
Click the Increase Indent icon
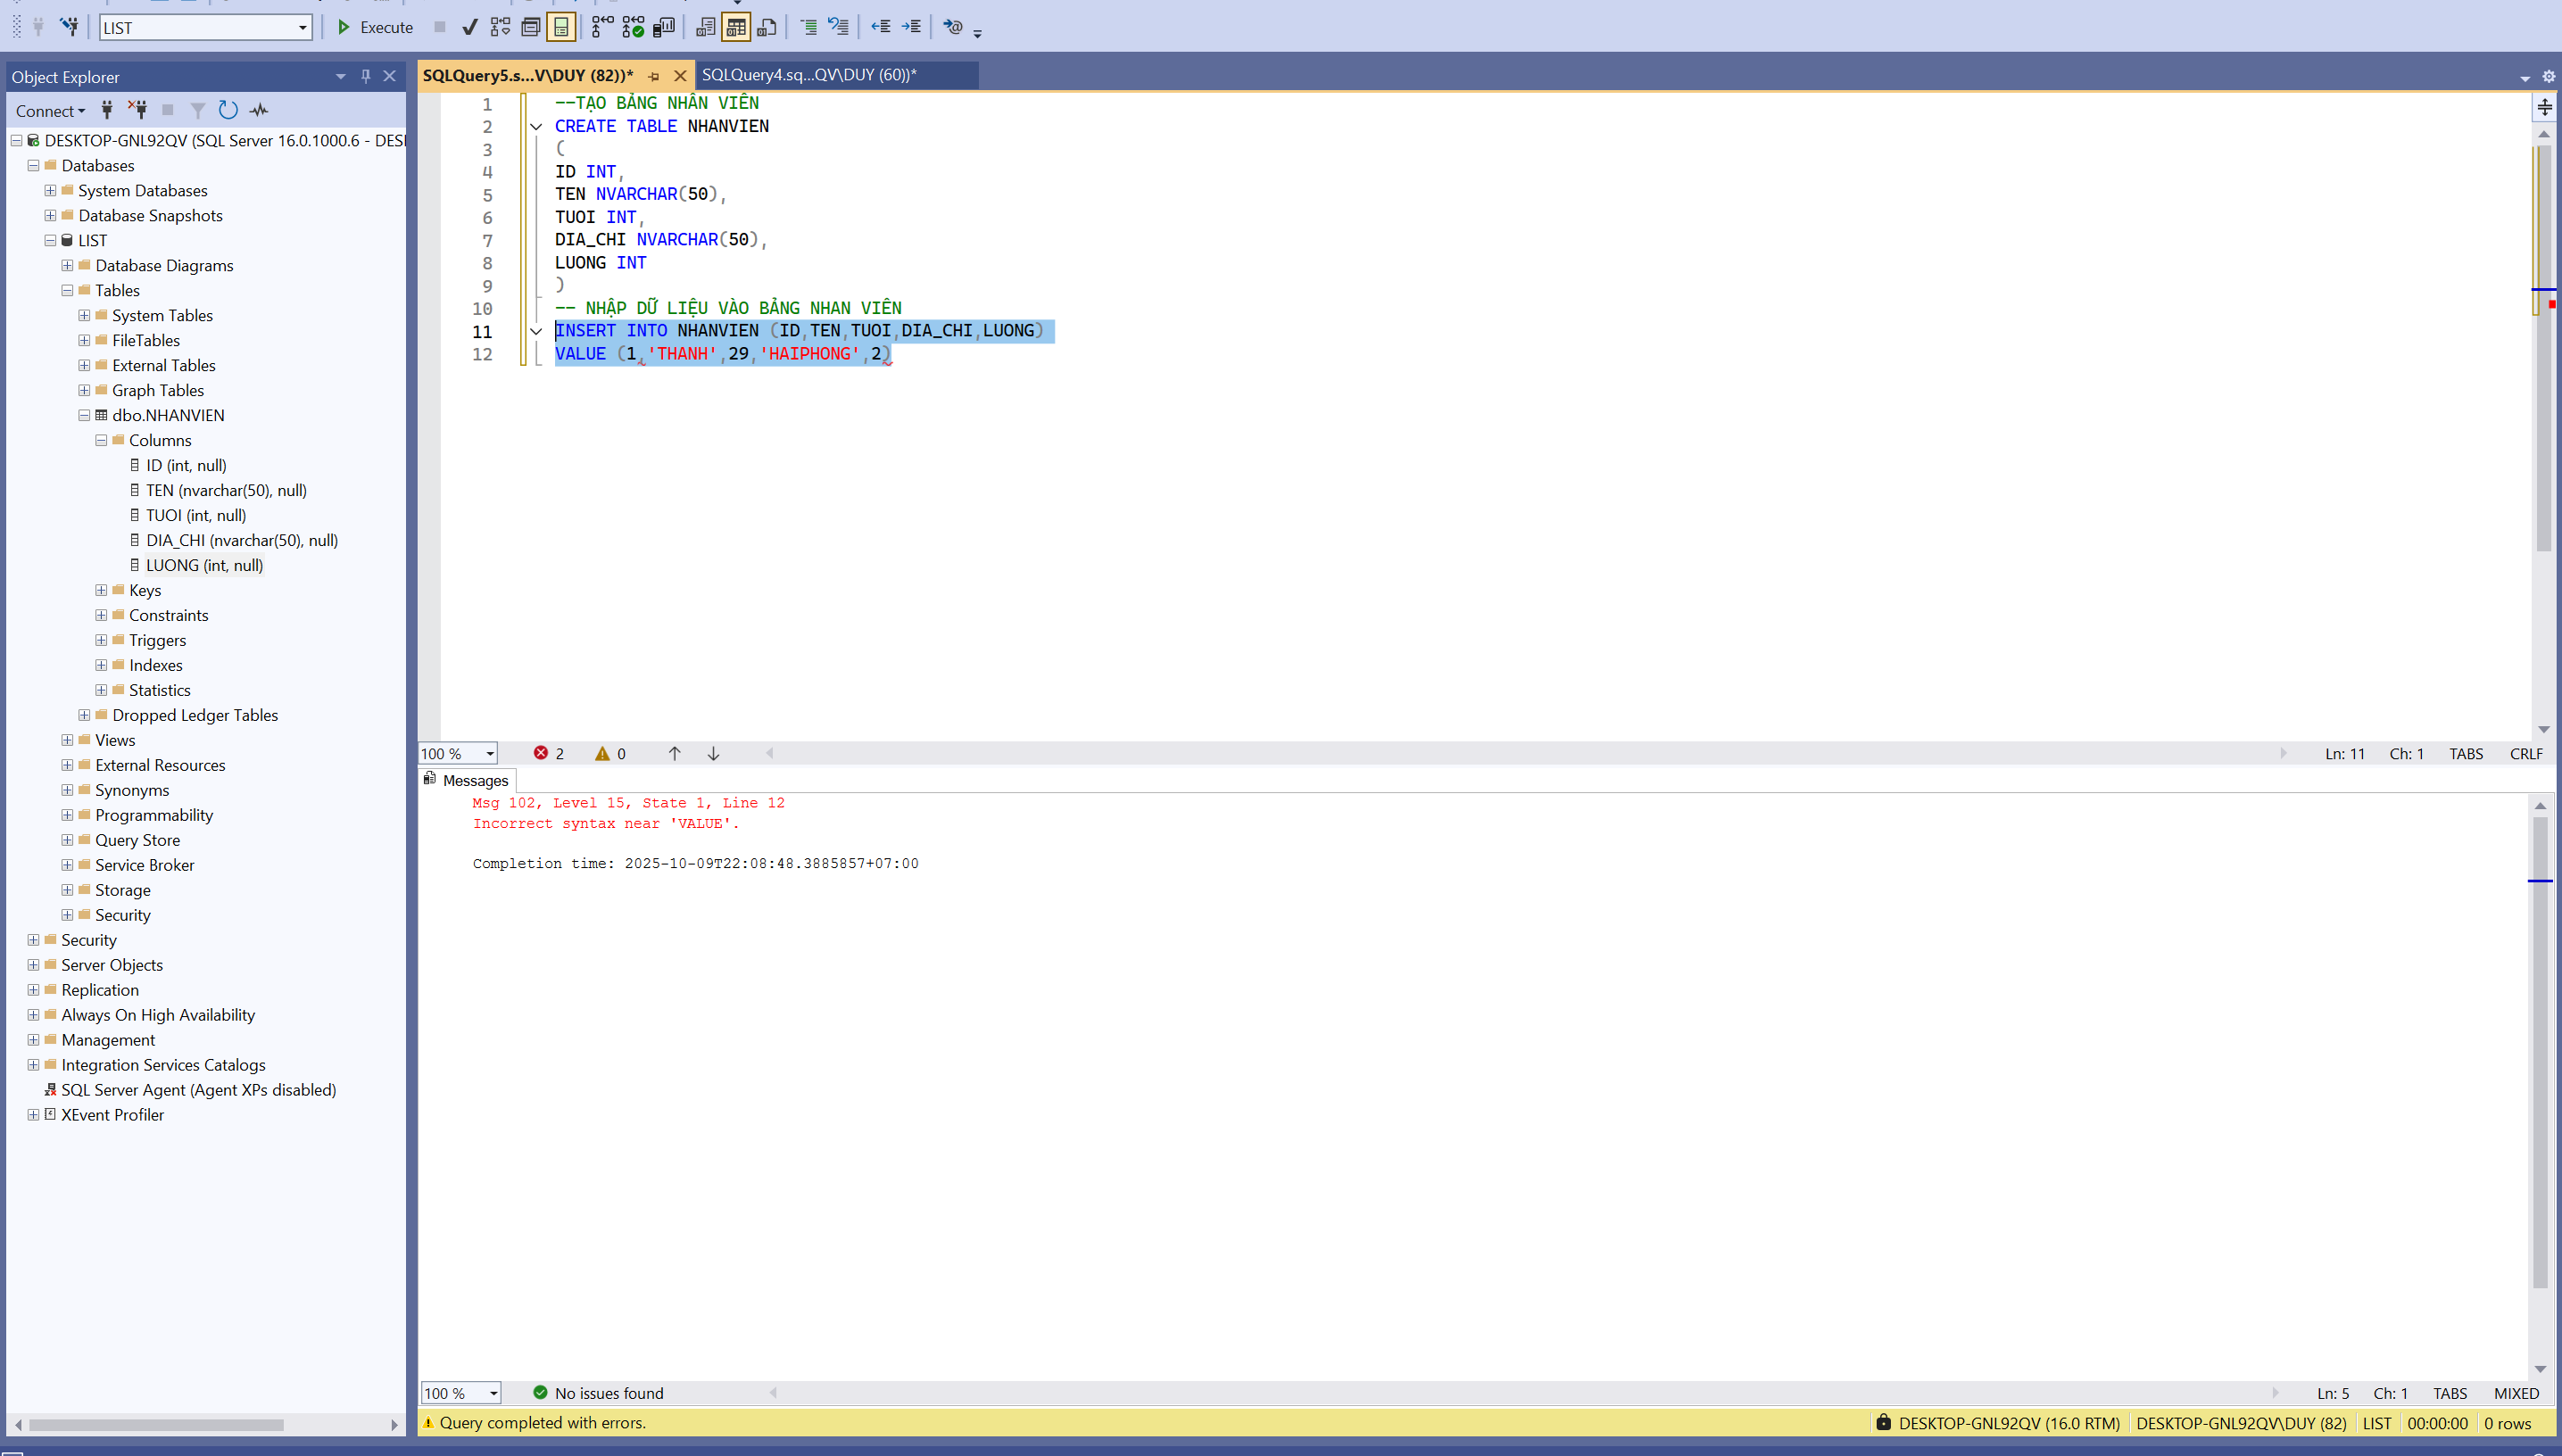click(x=911, y=27)
